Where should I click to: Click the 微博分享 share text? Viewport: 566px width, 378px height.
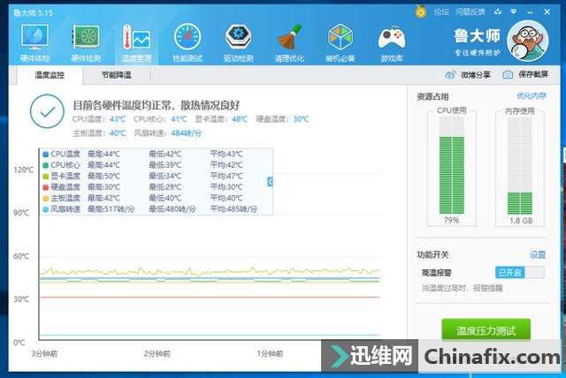tap(476, 74)
